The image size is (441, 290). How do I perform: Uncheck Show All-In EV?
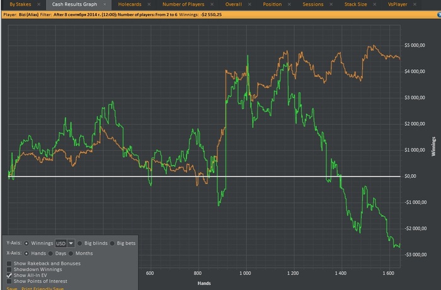coord(9,276)
